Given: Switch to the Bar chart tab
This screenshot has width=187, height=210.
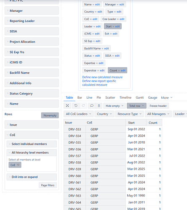Looking at the screenshot, I should [x=80, y=97].
